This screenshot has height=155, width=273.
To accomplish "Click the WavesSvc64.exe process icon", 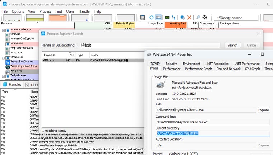I will point(8,62).
